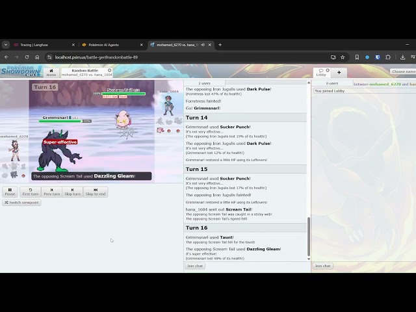Click the blue circular extension icon
416x312 pixels.
367,57
